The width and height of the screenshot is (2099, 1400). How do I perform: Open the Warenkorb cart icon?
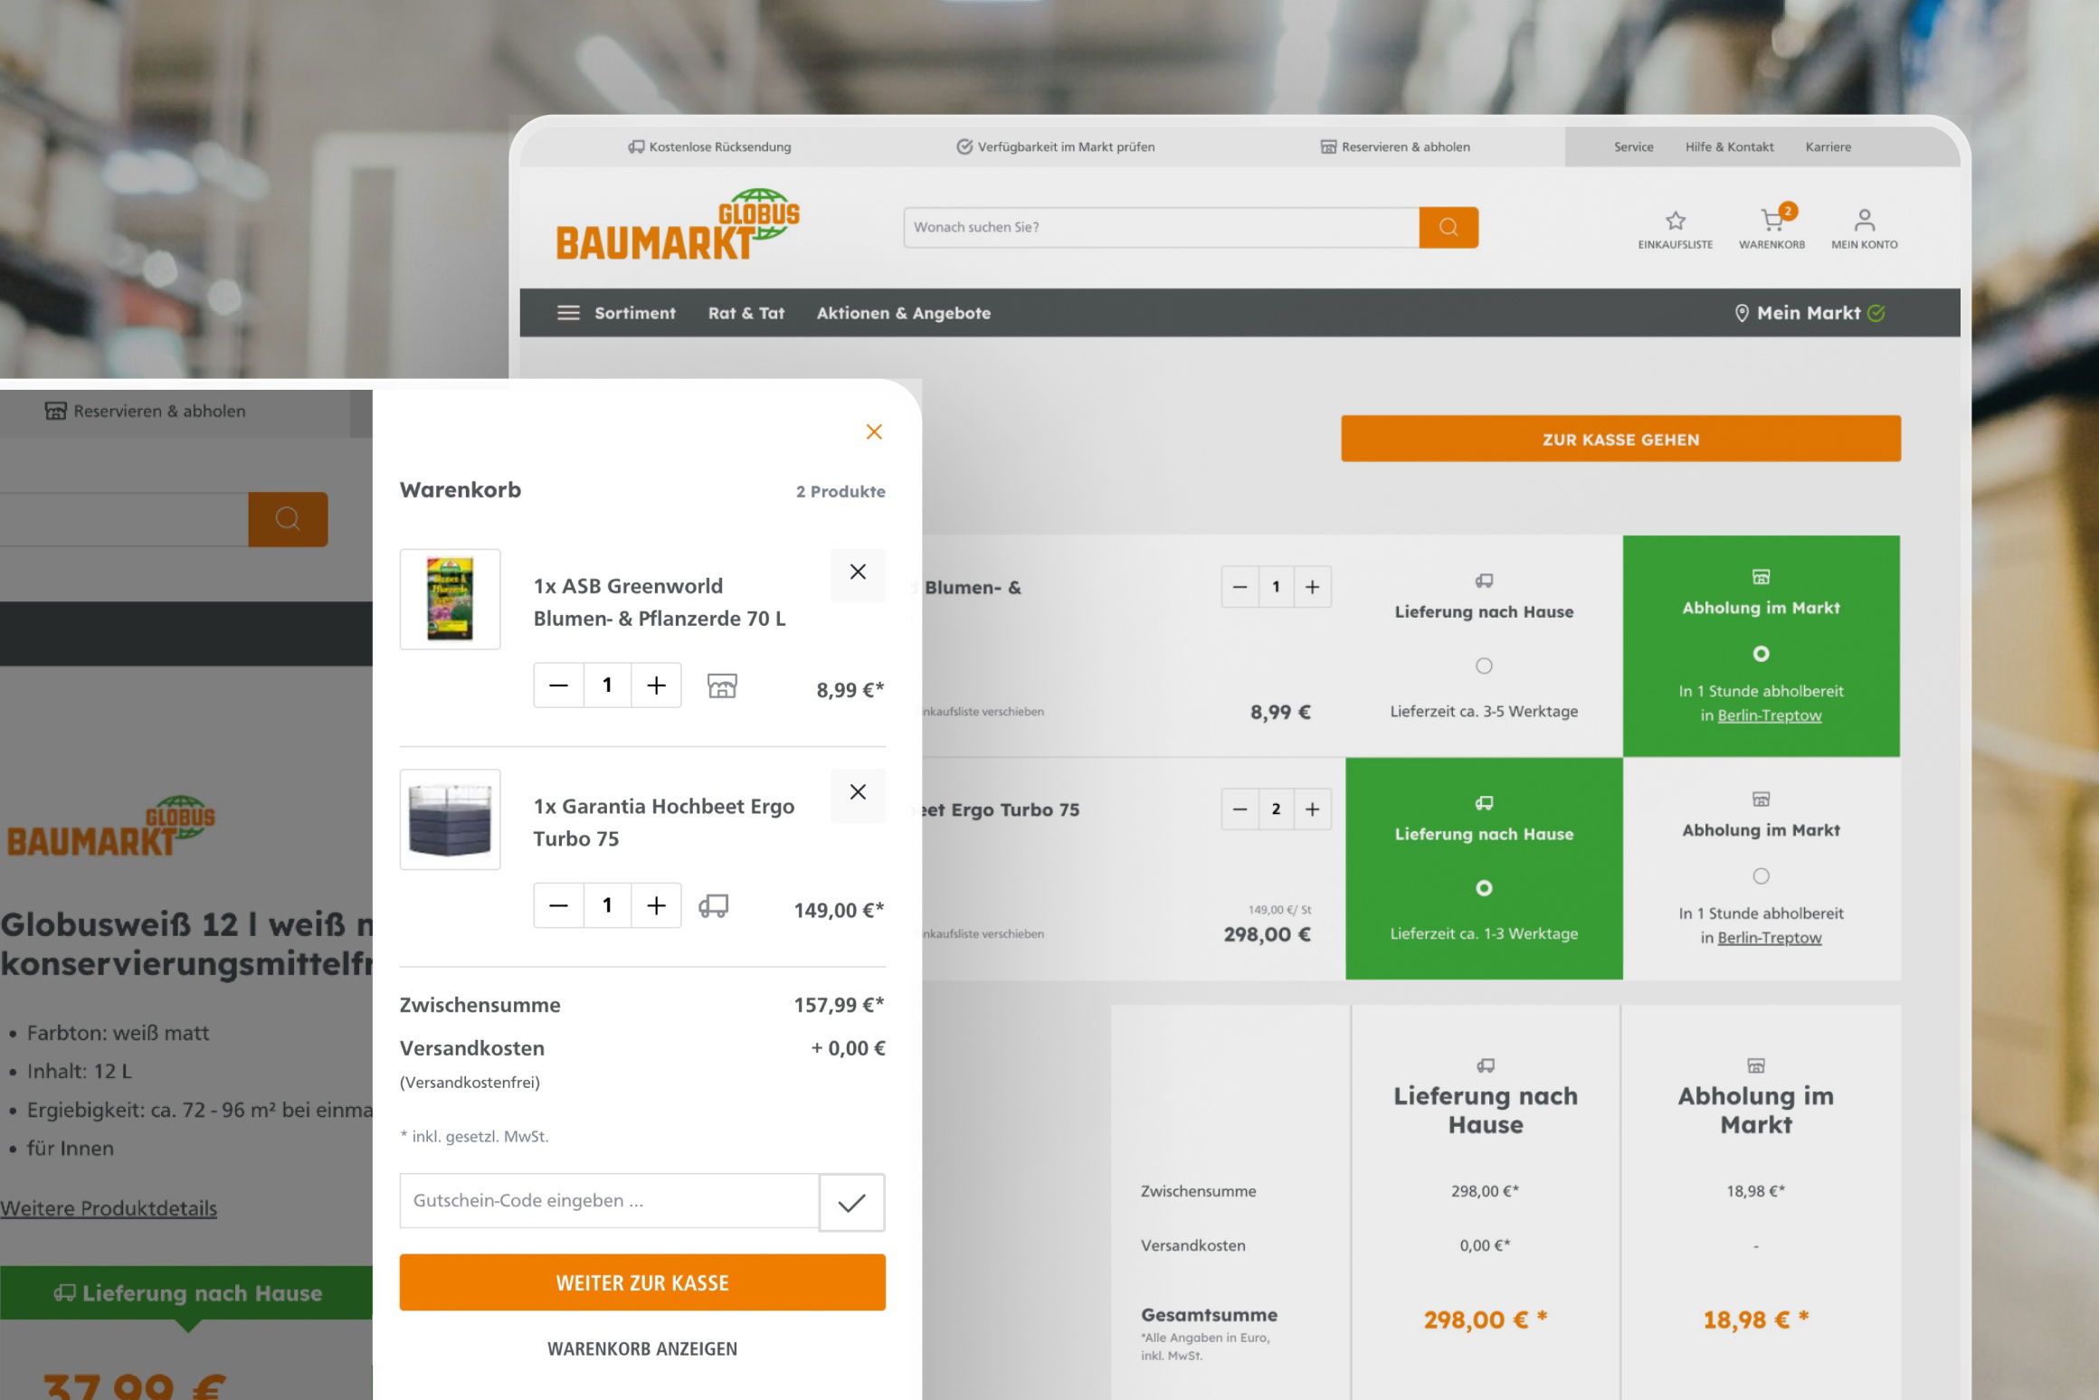click(x=1771, y=222)
